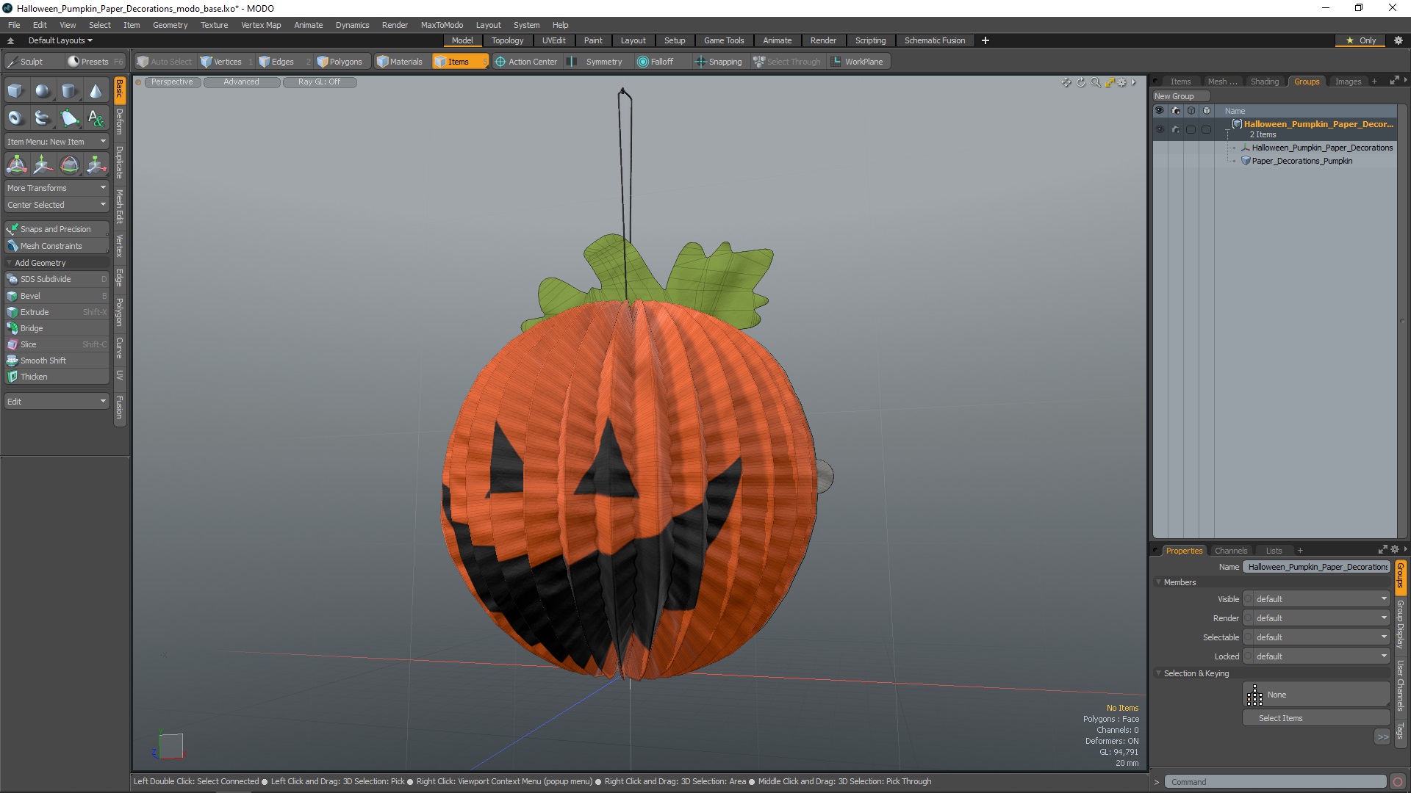
Task: Click the viewport pan move icon
Action: tap(1066, 82)
